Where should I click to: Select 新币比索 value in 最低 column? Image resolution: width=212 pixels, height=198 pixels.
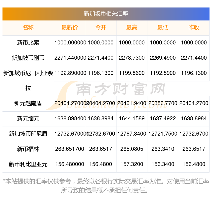163,43
